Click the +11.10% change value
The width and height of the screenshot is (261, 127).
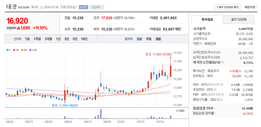point(40,28)
